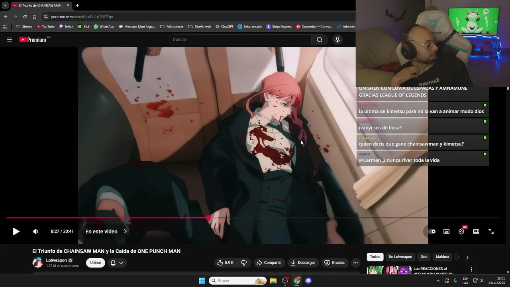Switch to theater mode in the player
The image size is (510, 287).
tap(476, 231)
